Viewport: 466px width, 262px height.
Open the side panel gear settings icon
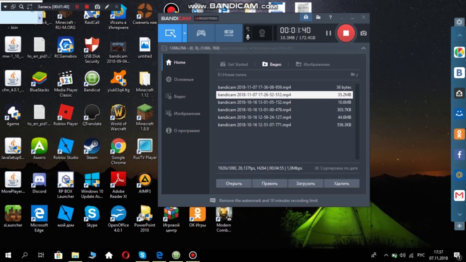pyautogui.click(x=459, y=22)
